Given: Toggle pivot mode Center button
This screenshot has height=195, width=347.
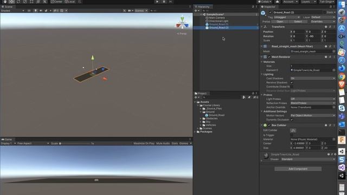Looking at the screenshot, I should click(56, 2).
